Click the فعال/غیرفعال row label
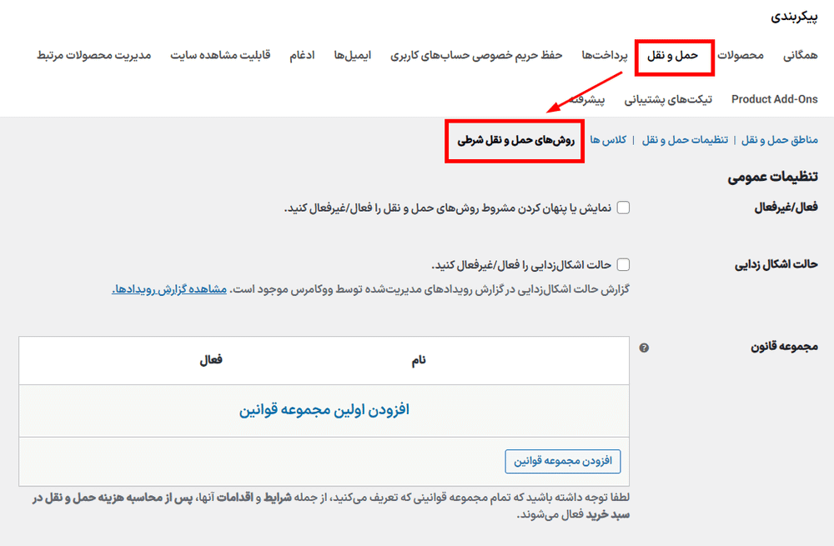The height and width of the screenshot is (546, 834). coord(786,208)
